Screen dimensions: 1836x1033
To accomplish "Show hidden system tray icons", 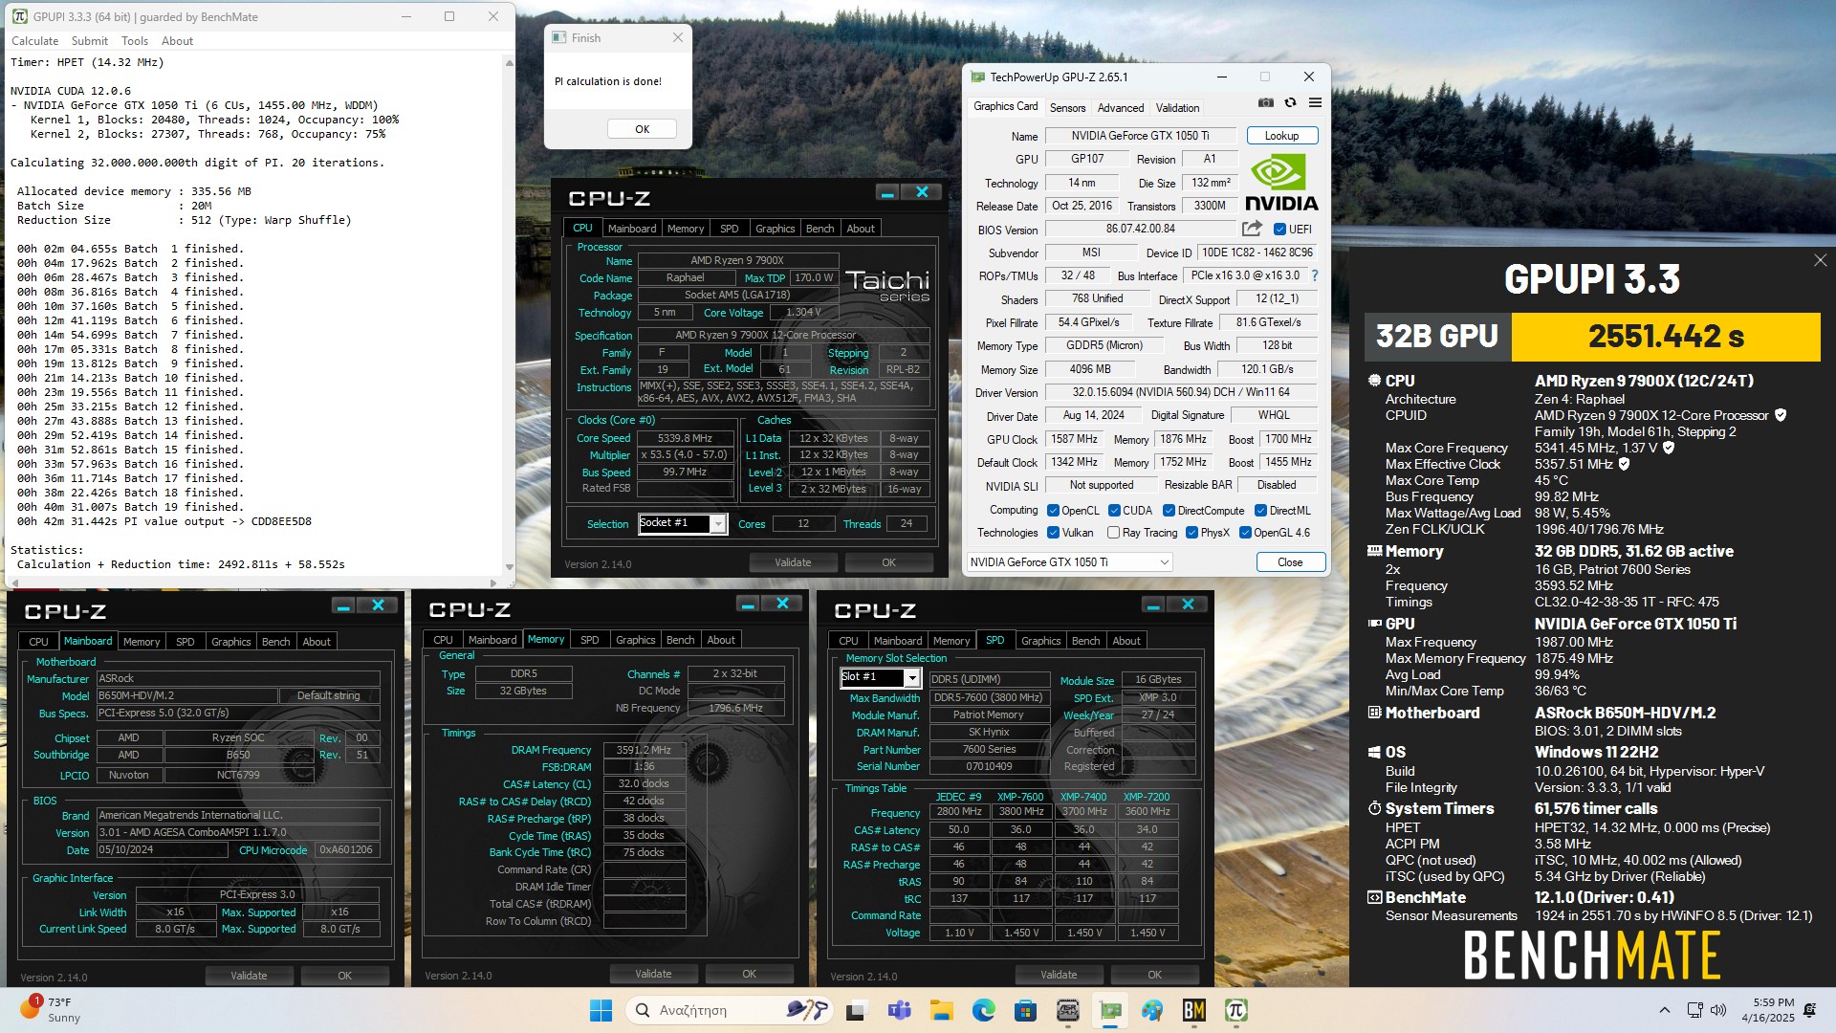I will click(1664, 1010).
